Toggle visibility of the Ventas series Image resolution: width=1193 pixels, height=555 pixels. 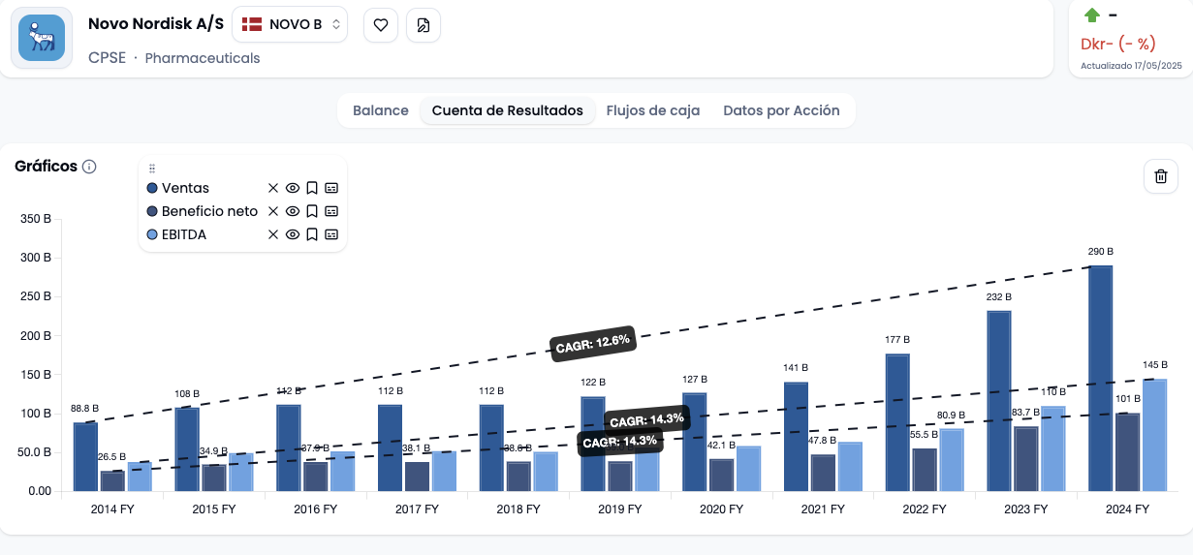(293, 188)
